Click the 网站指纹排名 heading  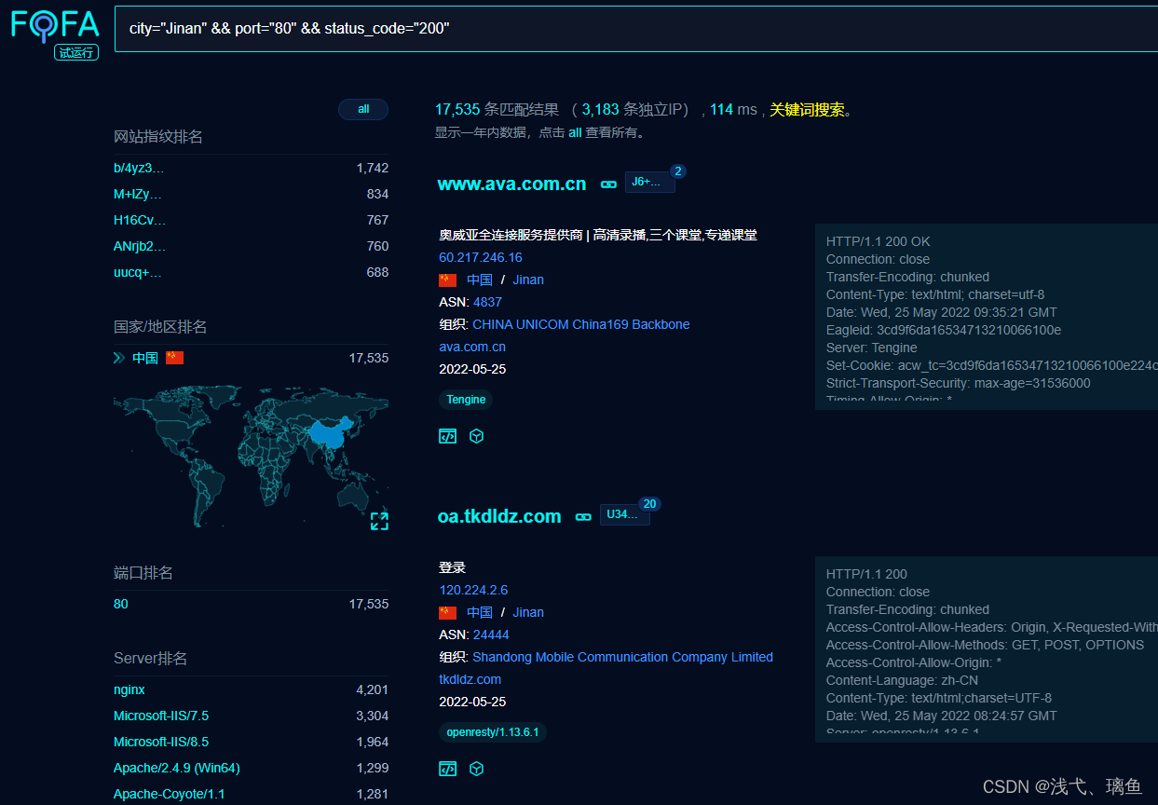coord(158,137)
